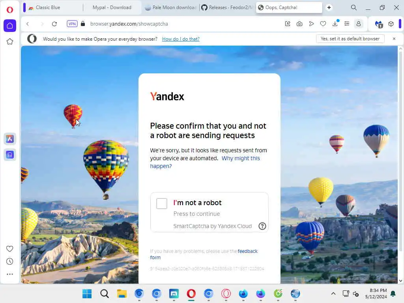This screenshot has height=303, width=404.
Task: Click the address bar URL
Action: point(129,24)
